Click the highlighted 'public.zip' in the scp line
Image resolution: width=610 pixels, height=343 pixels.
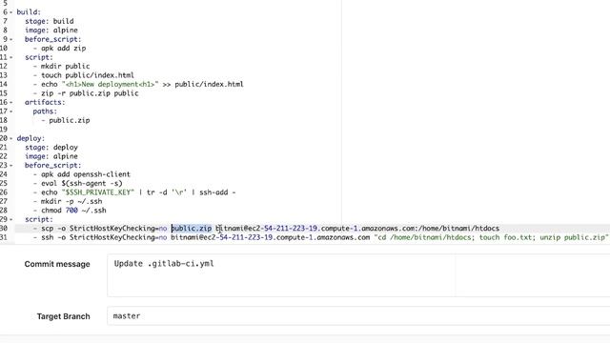192,229
